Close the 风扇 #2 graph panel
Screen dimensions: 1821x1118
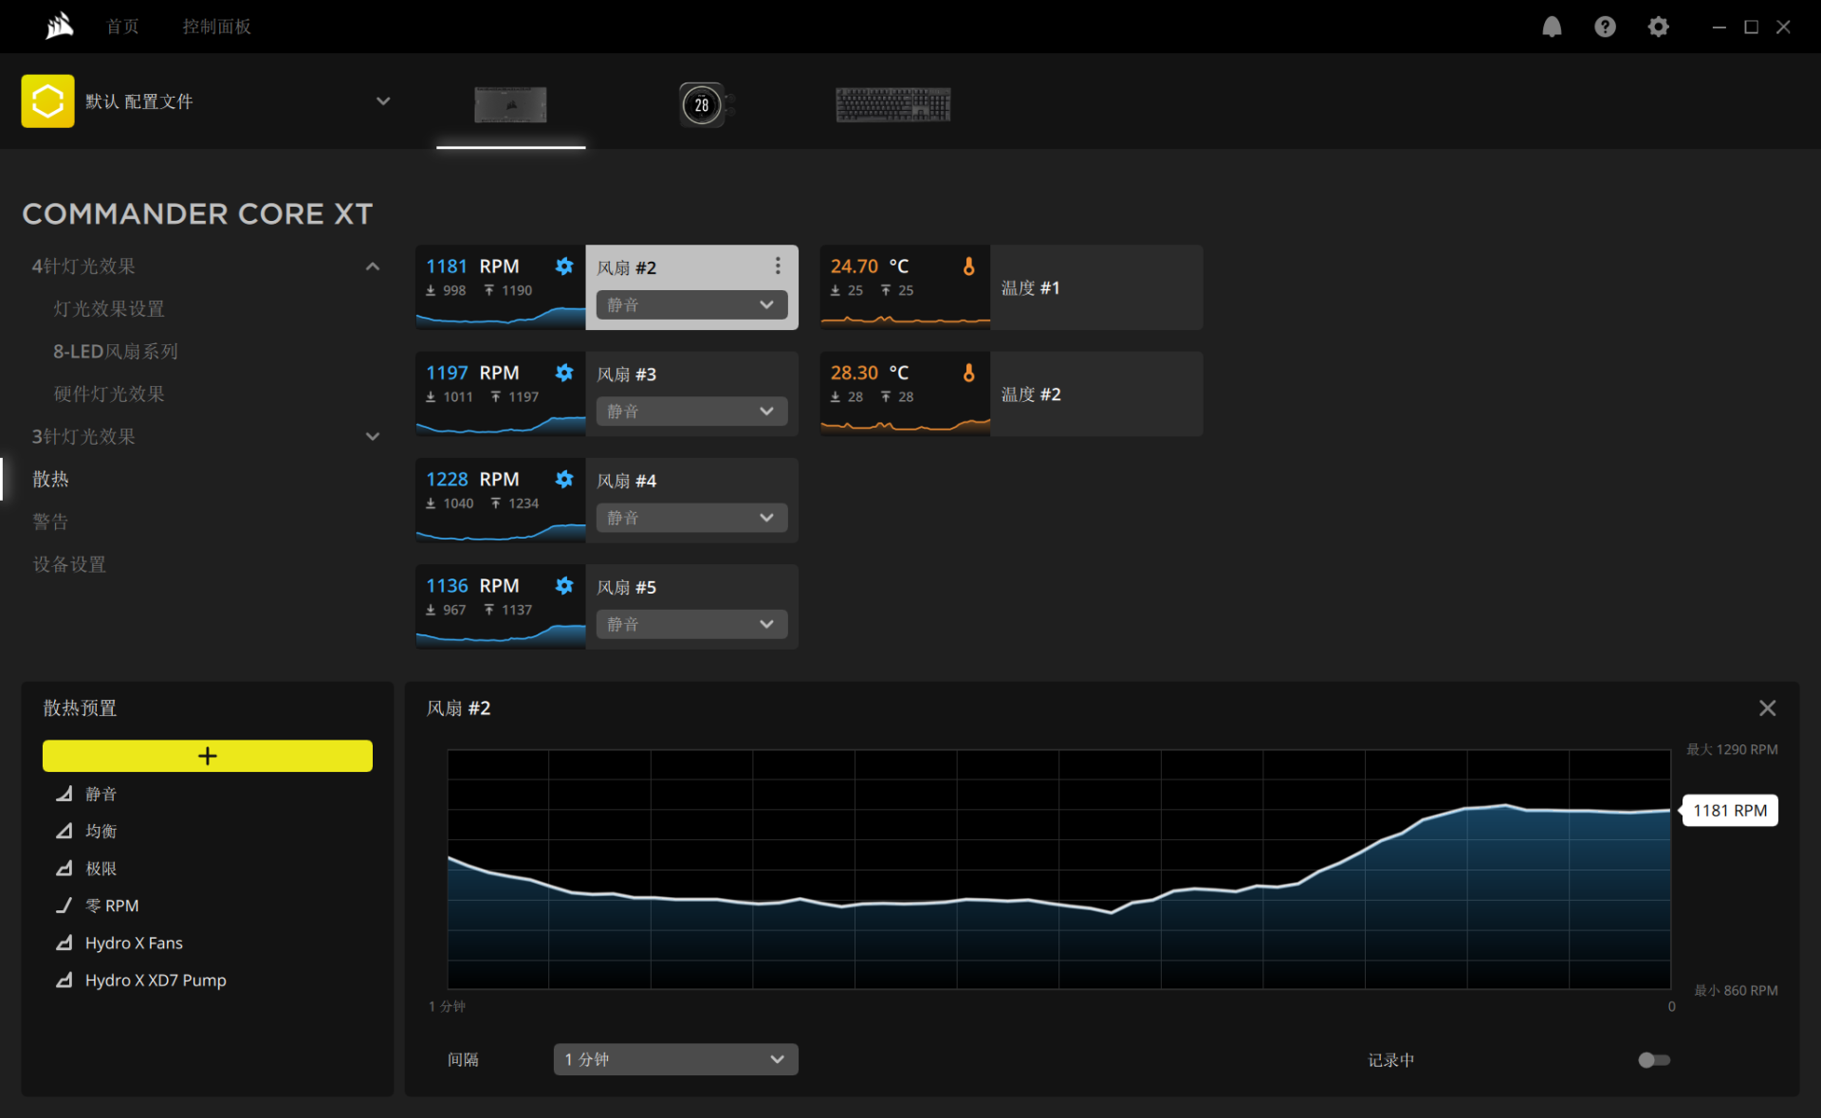1767,708
